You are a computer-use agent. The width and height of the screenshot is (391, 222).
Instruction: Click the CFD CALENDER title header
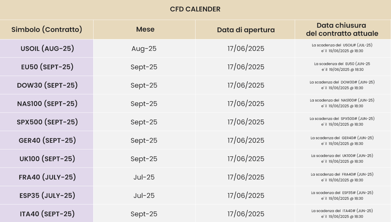[195, 9]
